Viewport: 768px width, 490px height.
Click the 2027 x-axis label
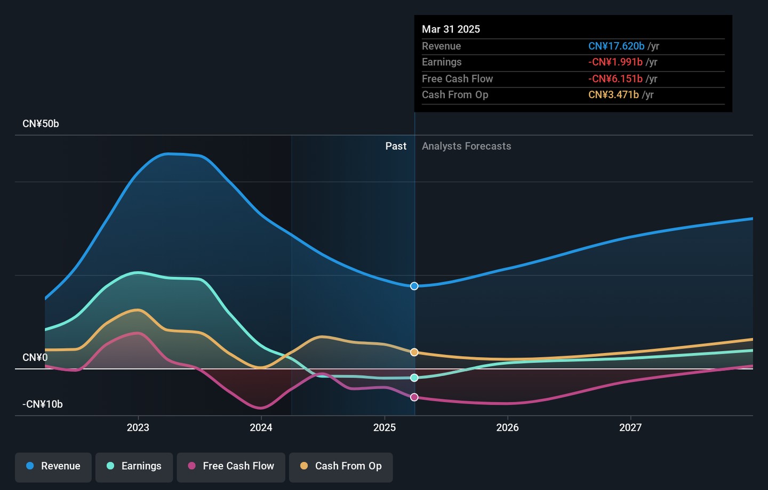pos(630,428)
